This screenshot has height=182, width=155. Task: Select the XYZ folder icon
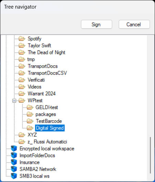tap(22, 135)
